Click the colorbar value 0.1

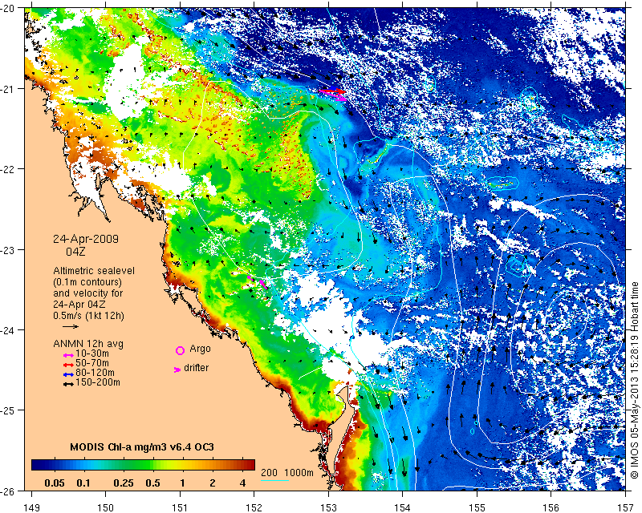(x=83, y=483)
